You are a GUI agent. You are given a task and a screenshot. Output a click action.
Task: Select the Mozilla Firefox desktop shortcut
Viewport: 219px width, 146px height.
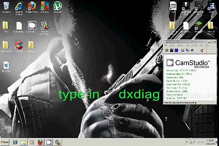tap(32, 7)
